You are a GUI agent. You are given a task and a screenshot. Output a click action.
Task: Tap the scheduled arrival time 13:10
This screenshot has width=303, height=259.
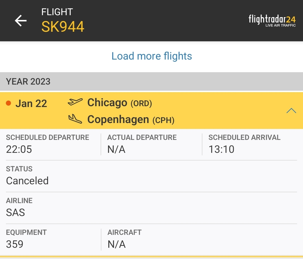point(221,149)
